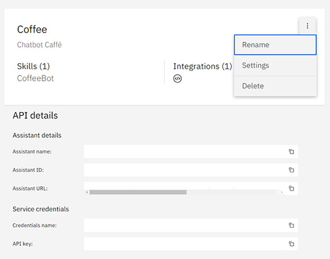Viewport: 330px width, 259px height.
Task: Click the scrollbar left arrow under Assistant URL
Action: coord(87,192)
